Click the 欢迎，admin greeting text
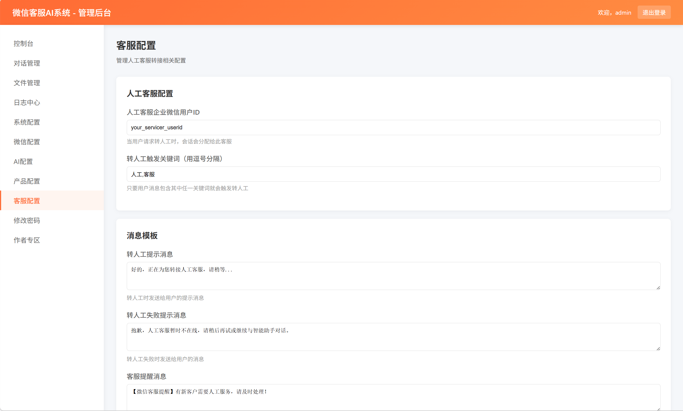This screenshot has width=683, height=411. click(x=614, y=12)
